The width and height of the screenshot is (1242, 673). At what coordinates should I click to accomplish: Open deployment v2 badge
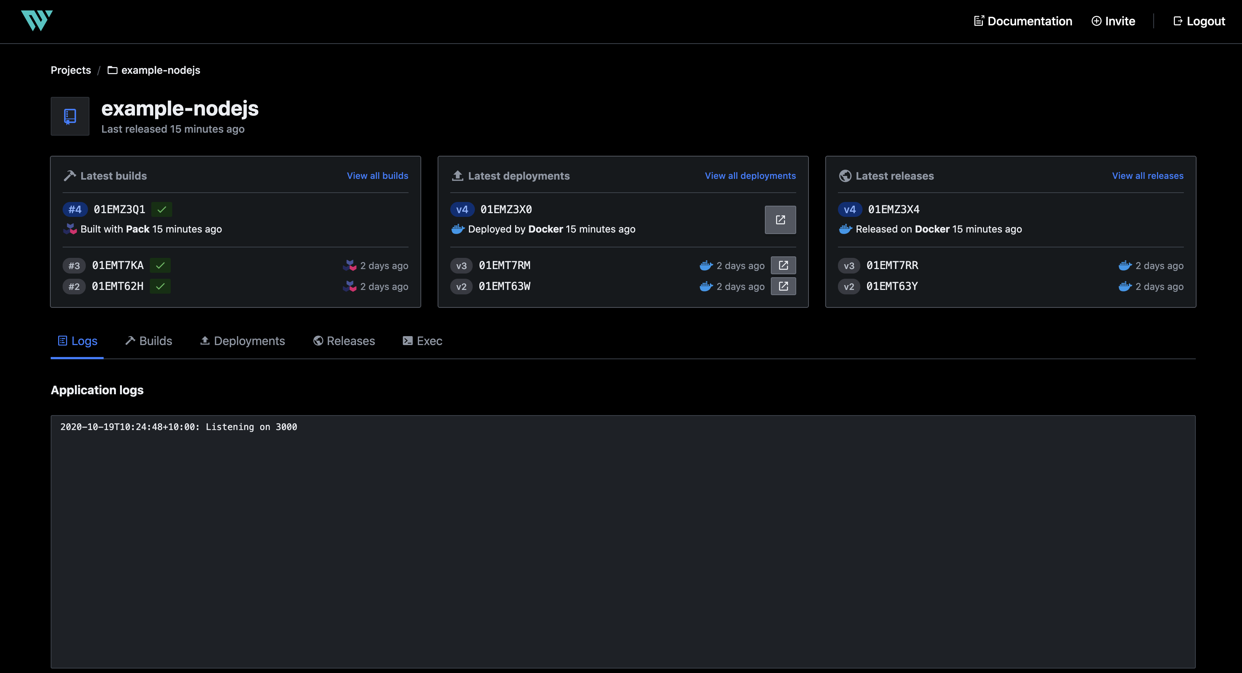[461, 286]
